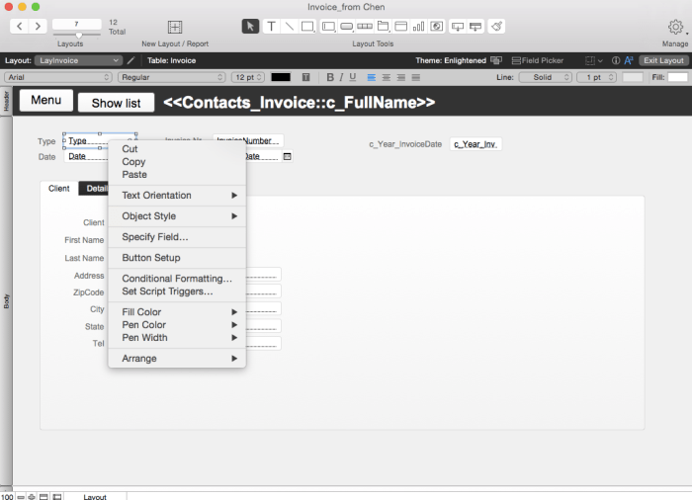The height and width of the screenshot is (500, 692).
Task: Select the Text tool
Action: click(x=271, y=26)
